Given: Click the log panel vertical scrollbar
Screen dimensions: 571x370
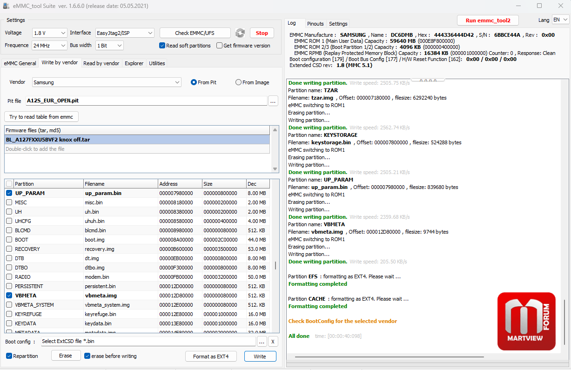Looking at the screenshot, I should [x=565, y=216].
